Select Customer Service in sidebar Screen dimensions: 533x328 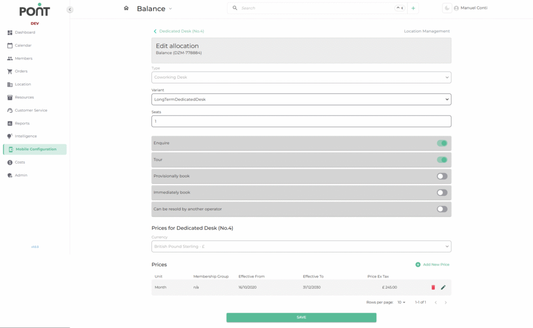click(31, 110)
